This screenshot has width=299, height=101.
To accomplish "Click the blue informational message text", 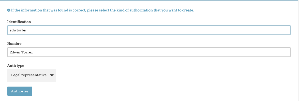I will tap(102, 10).
